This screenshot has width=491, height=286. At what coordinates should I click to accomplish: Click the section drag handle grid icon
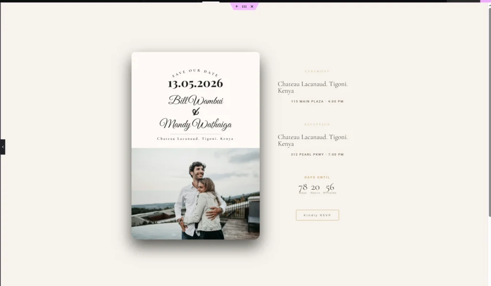point(244,6)
